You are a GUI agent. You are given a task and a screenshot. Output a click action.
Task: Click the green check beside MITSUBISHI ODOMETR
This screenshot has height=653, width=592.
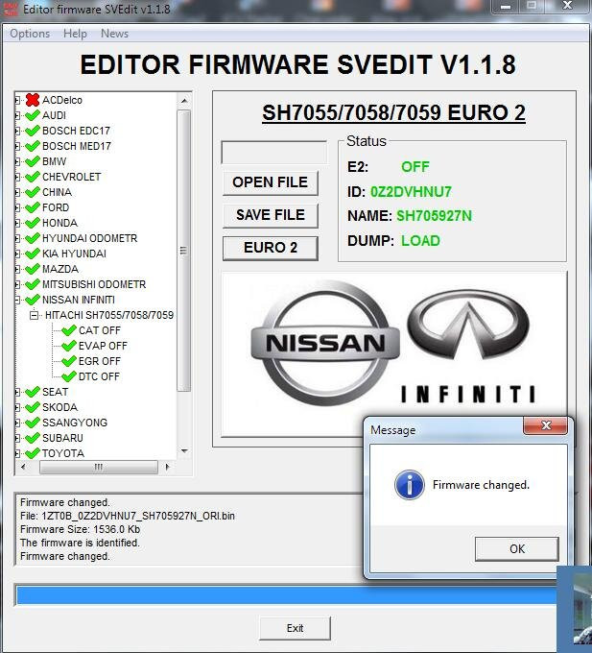(x=33, y=285)
